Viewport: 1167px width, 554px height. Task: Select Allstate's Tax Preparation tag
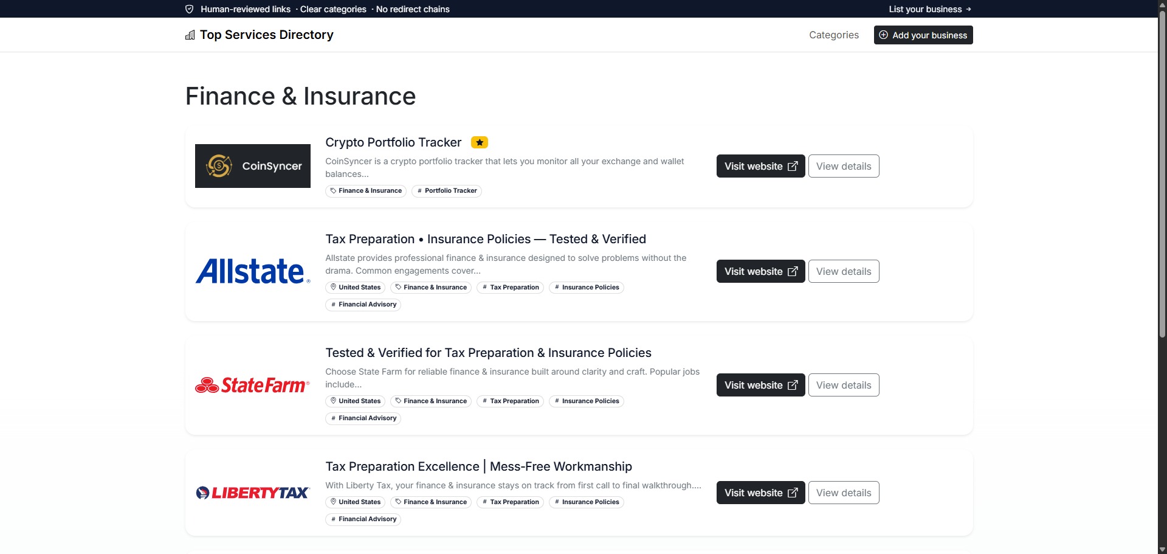tap(510, 288)
